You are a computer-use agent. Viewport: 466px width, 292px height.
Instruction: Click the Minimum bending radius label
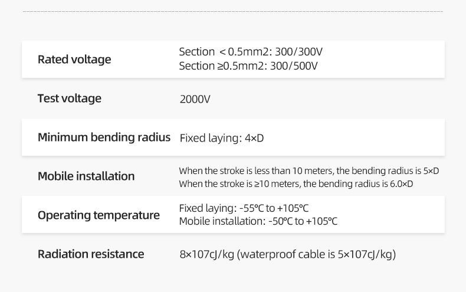tap(104, 137)
